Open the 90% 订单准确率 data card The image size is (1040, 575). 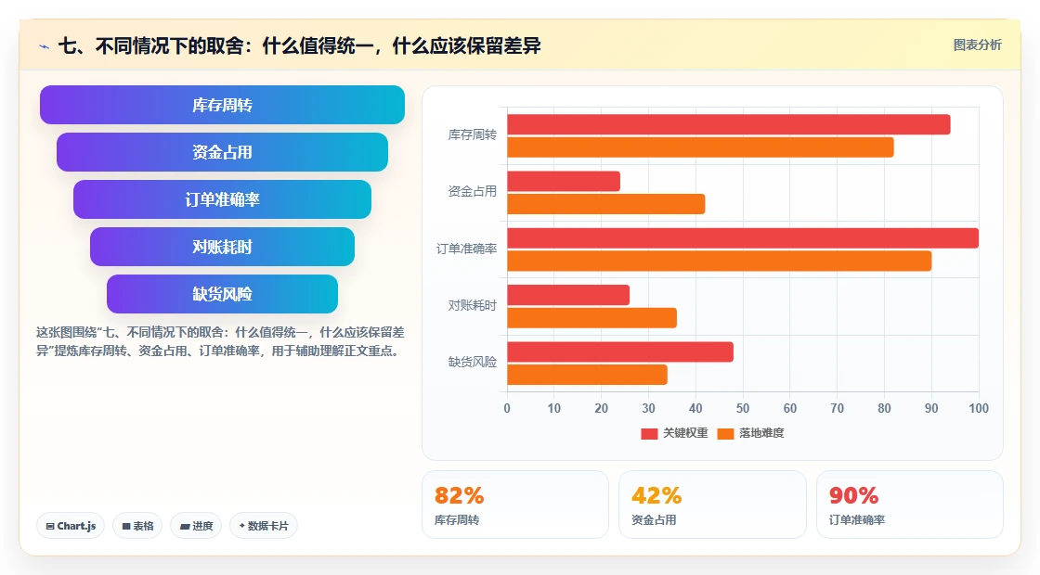point(909,505)
